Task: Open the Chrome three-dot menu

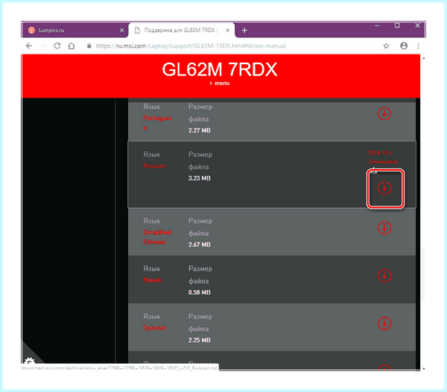Action: coord(418,45)
